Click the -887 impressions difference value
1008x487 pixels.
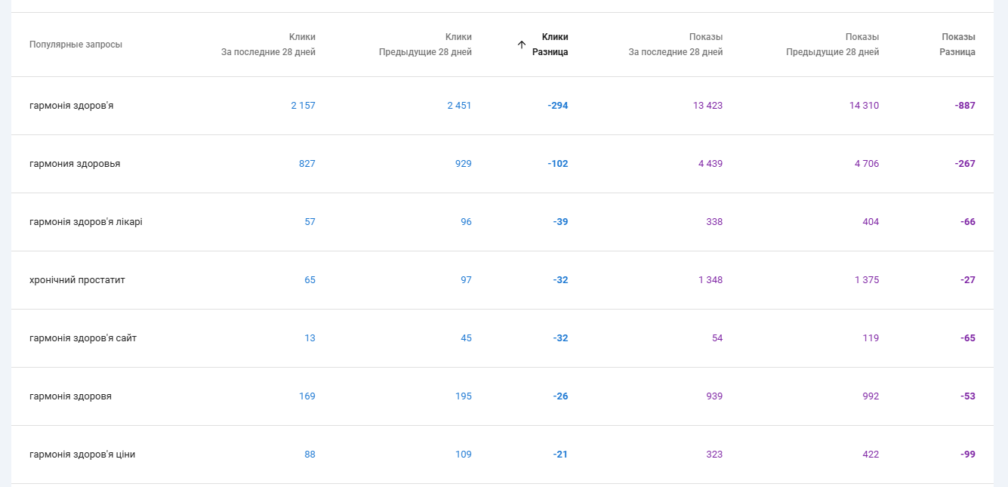(x=965, y=106)
